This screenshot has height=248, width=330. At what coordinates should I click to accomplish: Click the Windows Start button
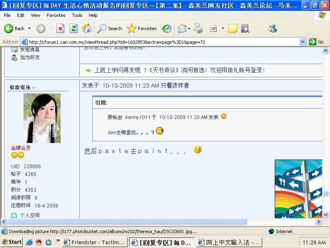pyautogui.click(x=12, y=242)
